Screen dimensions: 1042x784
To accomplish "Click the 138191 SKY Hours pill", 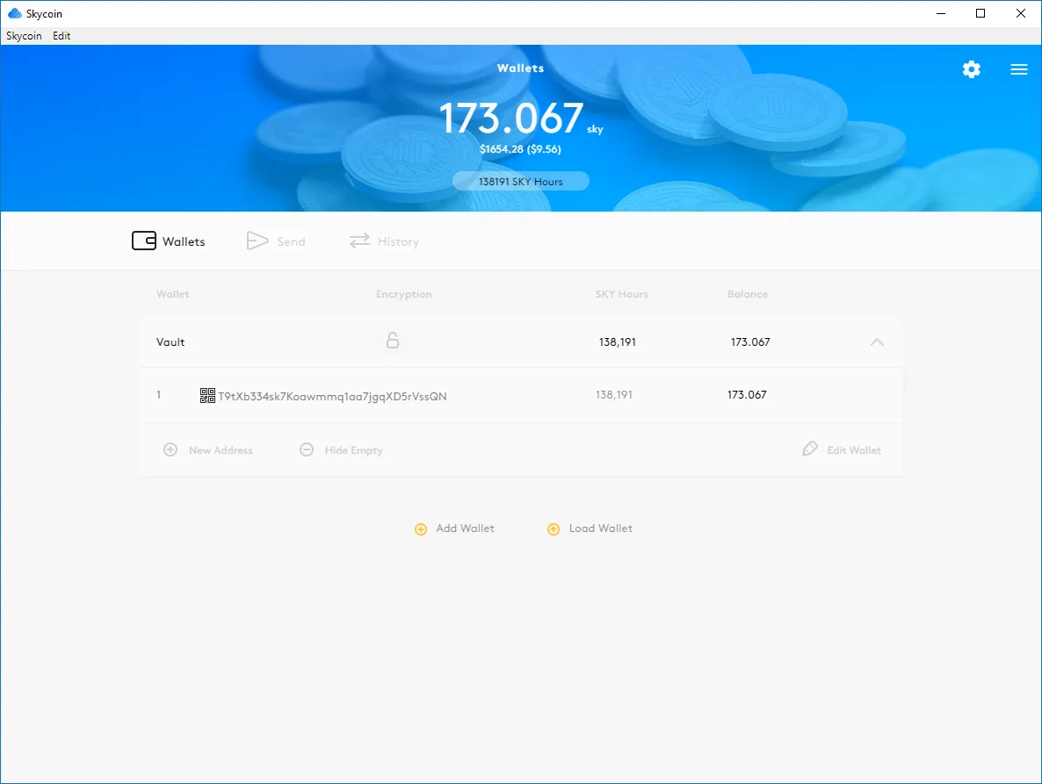I will [x=520, y=181].
